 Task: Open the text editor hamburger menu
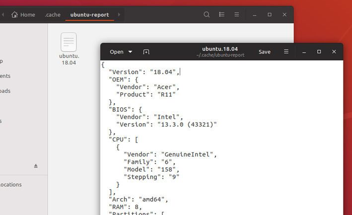pyautogui.click(x=286, y=52)
